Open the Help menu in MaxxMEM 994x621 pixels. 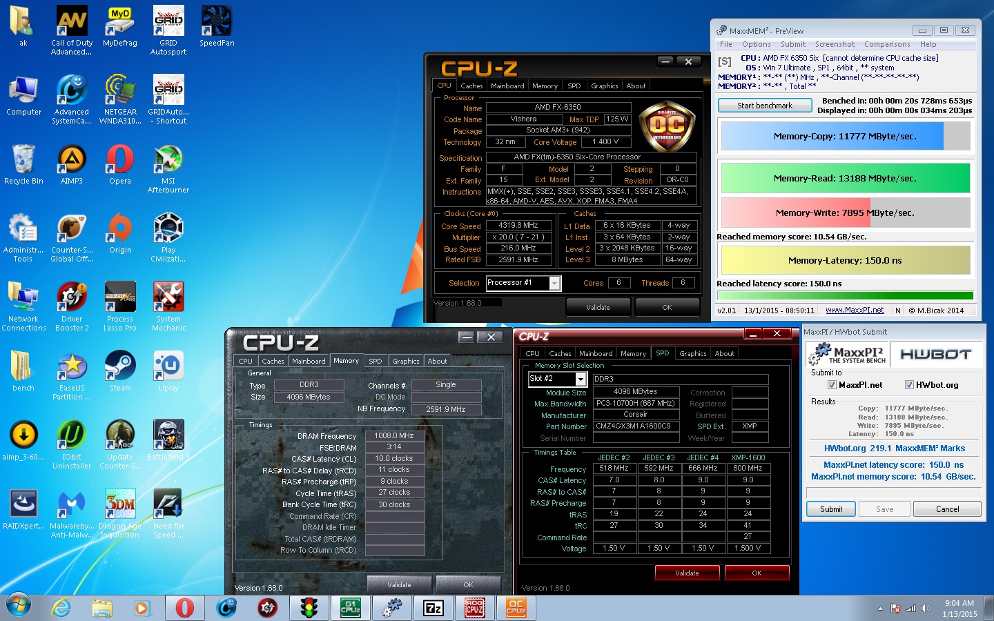[x=928, y=44]
